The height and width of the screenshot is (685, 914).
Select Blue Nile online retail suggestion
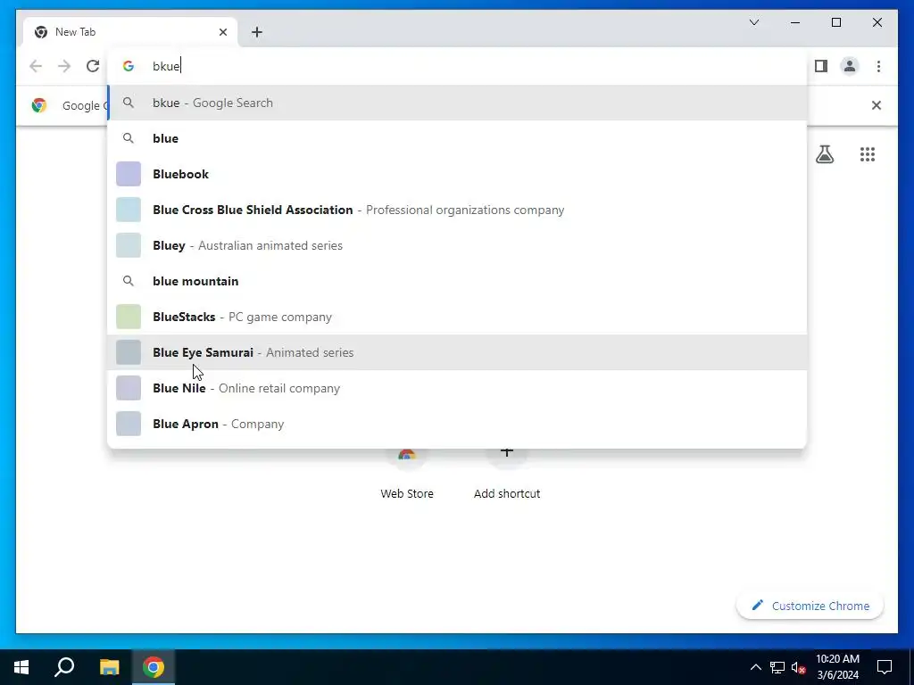[457, 388]
